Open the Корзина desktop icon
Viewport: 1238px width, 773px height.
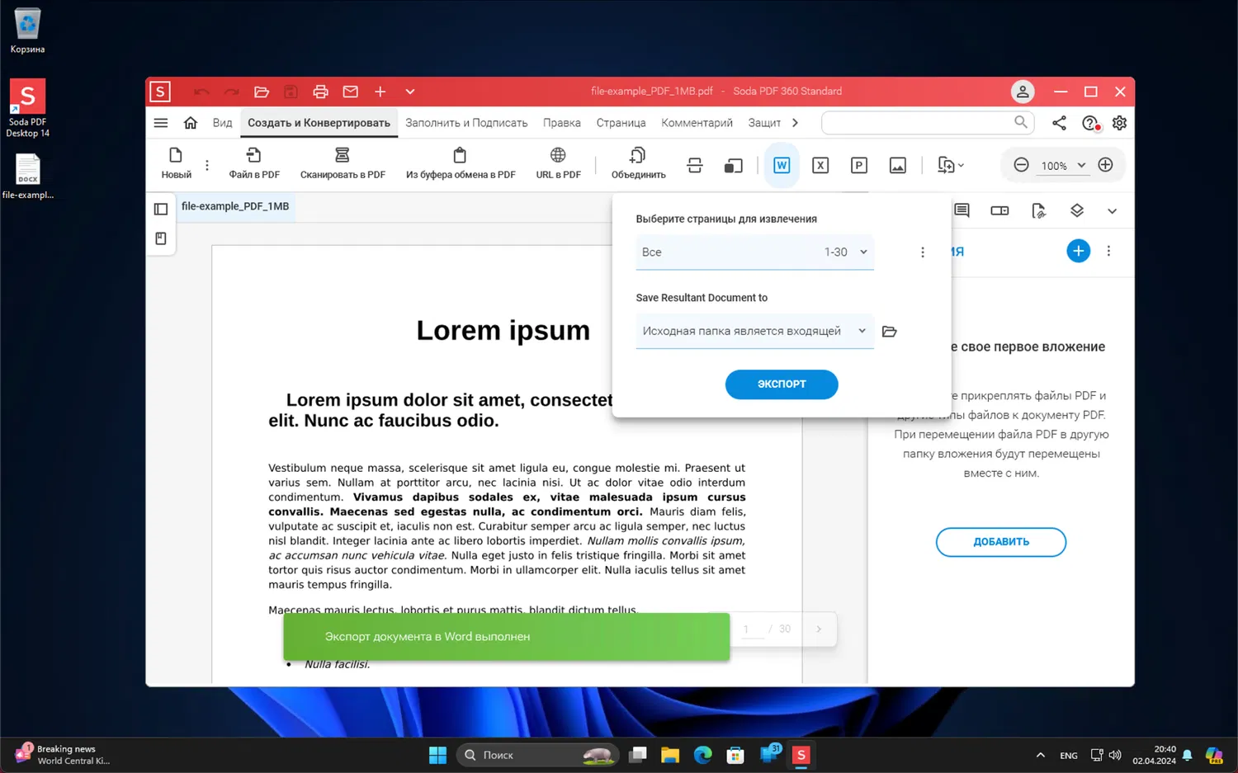coord(27,31)
